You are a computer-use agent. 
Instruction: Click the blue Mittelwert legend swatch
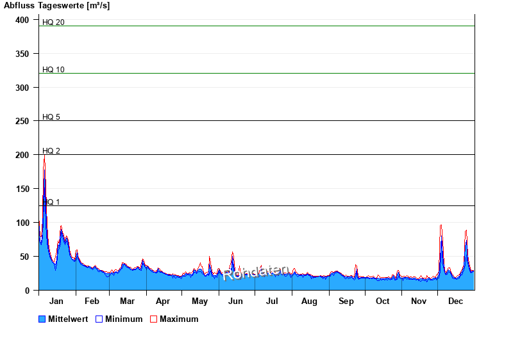(x=42, y=319)
